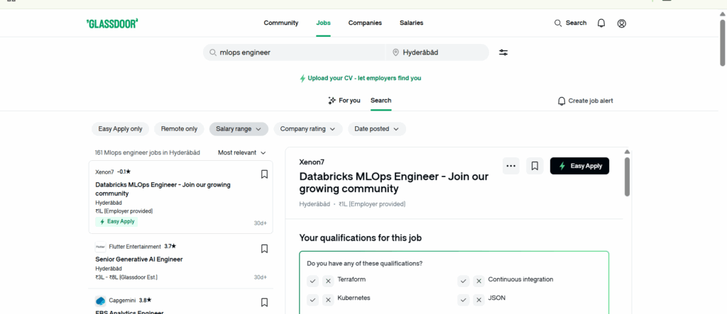Mark Terraform qualification as no
The height and width of the screenshot is (314, 727).
328,281
